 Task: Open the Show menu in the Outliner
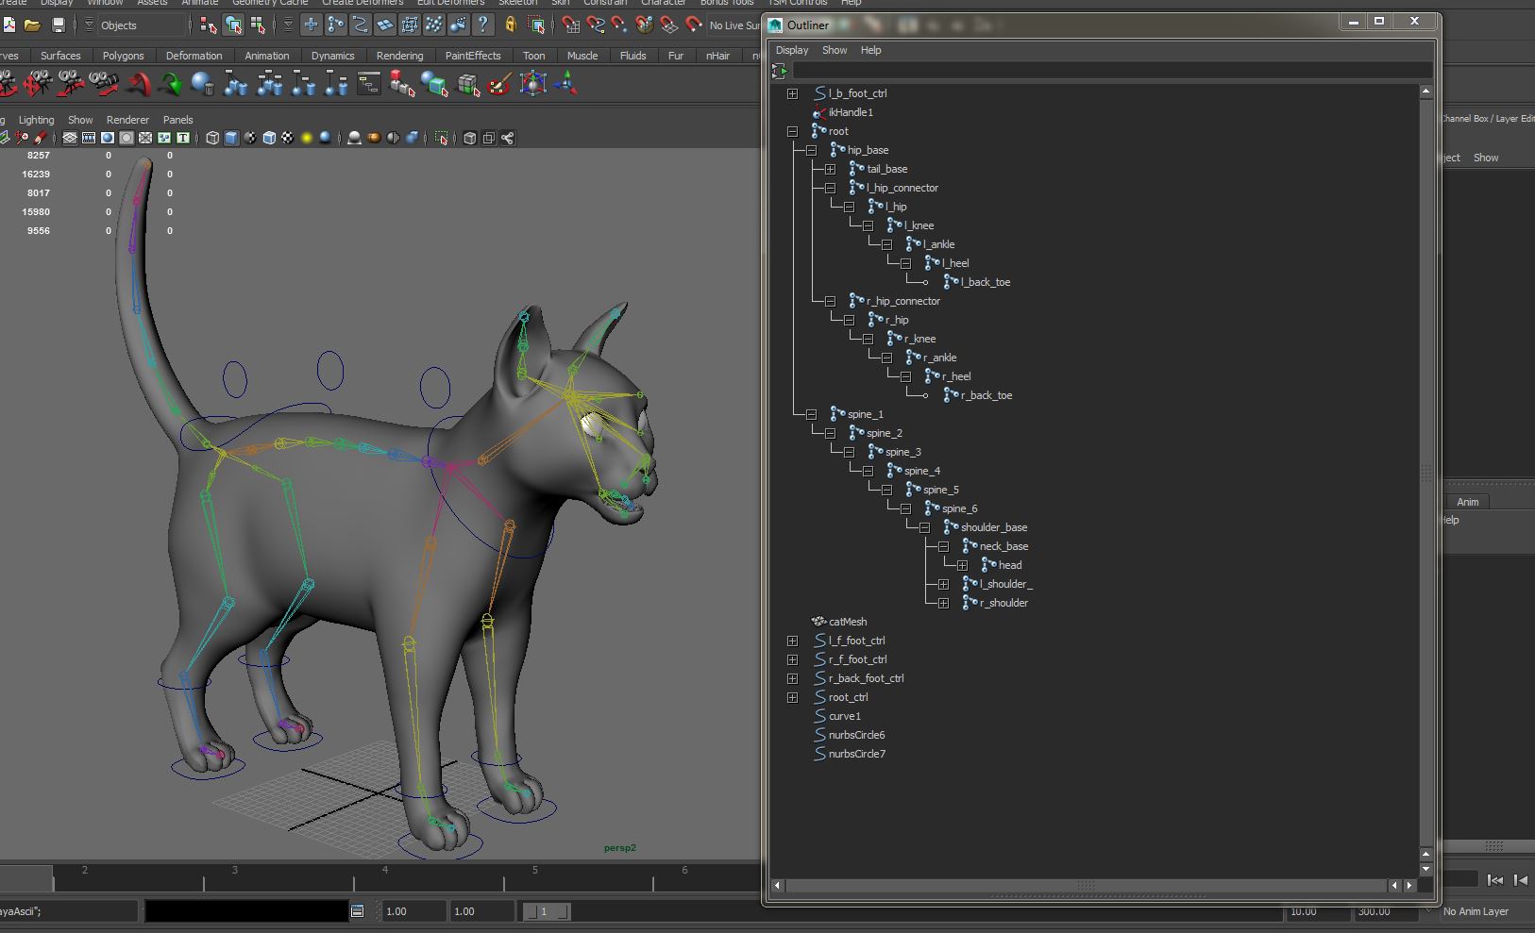pyautogui.click(x=835, y=50)
